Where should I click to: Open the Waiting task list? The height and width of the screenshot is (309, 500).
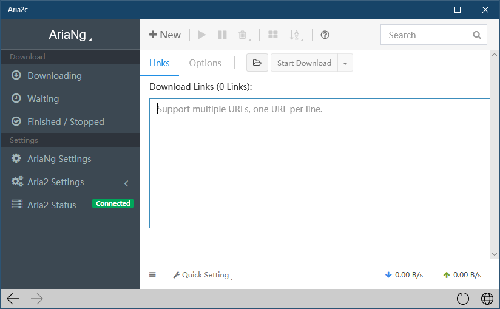point(70,99)
